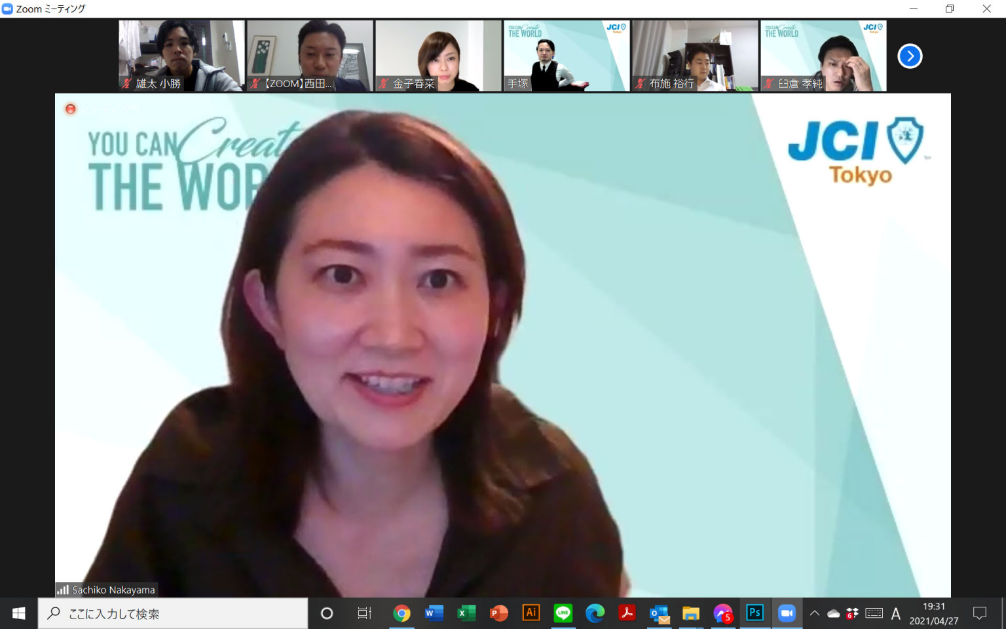The height and width of the screenshot is (629, 1006).
Task: Show next participants with blue arrow
Action: click(910, 56)
